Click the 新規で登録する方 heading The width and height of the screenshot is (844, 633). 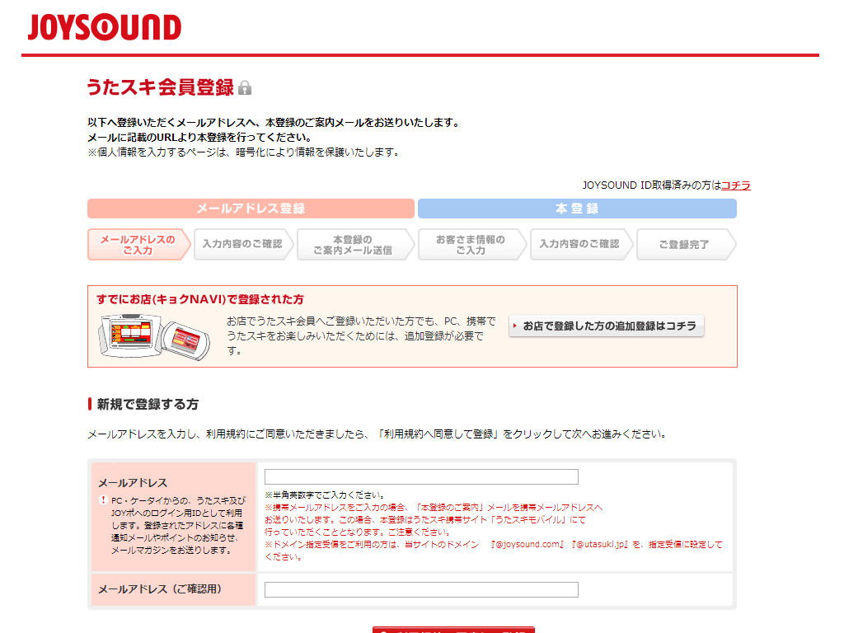(x=148, y=404)
